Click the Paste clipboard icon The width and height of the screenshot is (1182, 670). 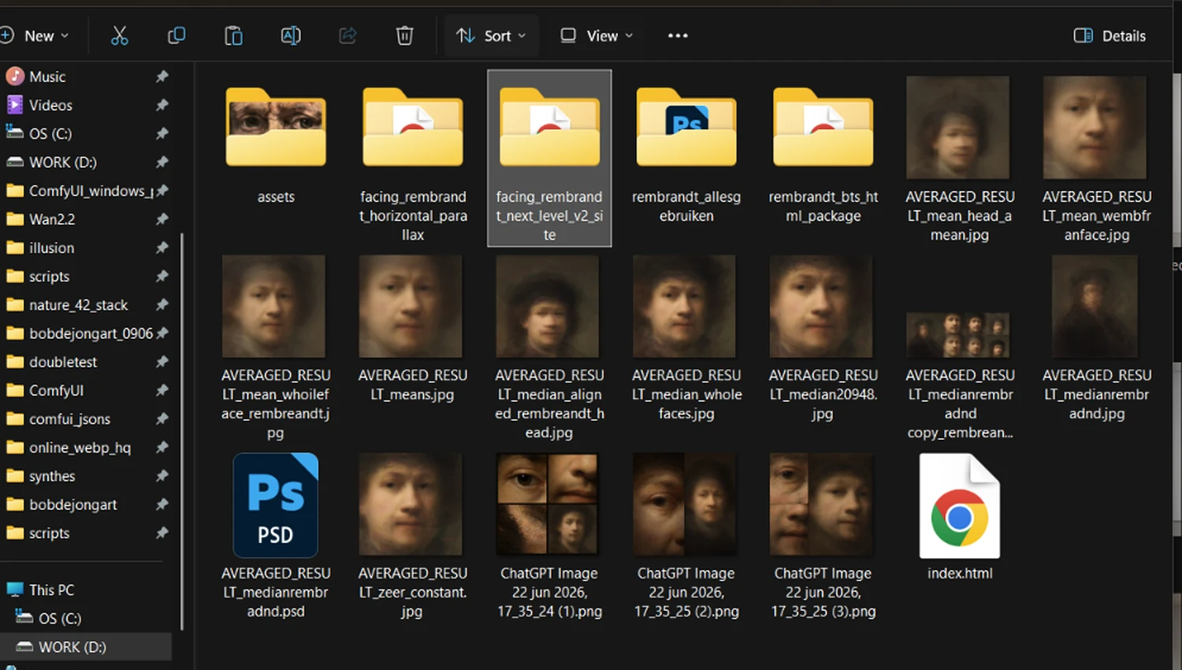(233, 35)
